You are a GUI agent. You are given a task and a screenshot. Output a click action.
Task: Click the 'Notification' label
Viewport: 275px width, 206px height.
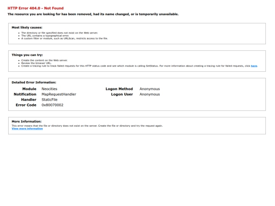[25, 94]
